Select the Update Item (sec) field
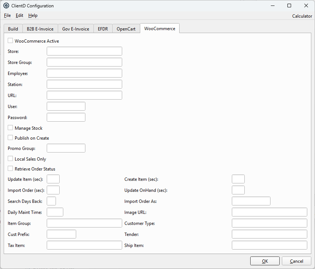The width and height of the screenshot is (315, 269). pyautogui.click(x=53, y=179)
